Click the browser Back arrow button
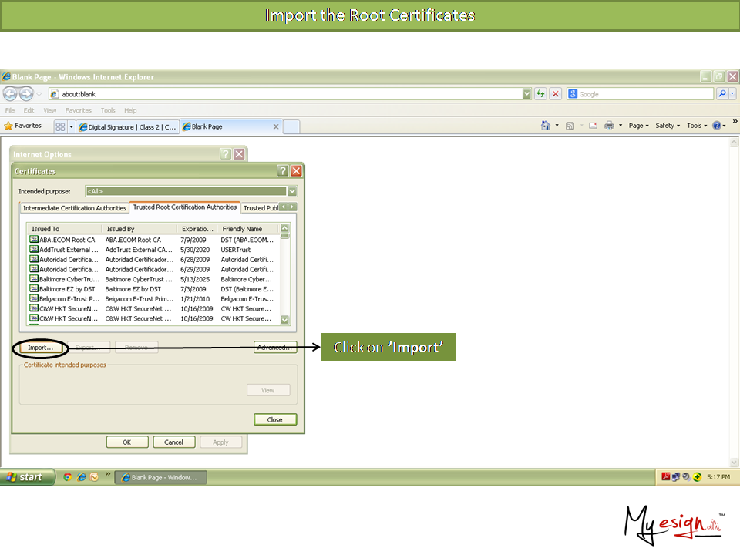 pos(10,94)
